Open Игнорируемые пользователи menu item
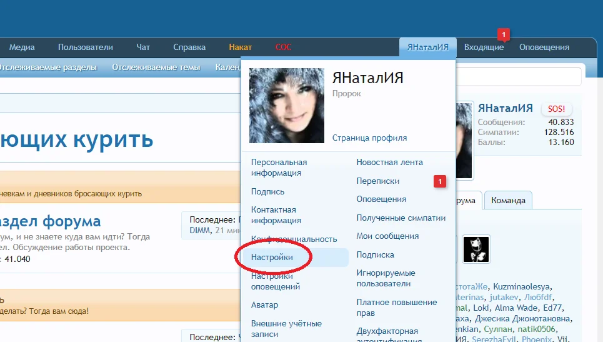 (x=386, y=278)
